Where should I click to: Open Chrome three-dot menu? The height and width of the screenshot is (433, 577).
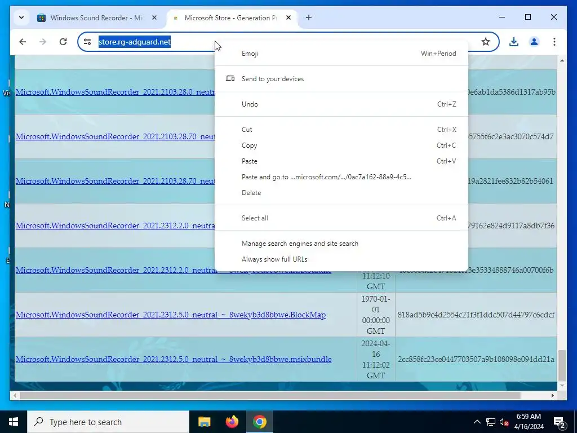click(554, 42)
